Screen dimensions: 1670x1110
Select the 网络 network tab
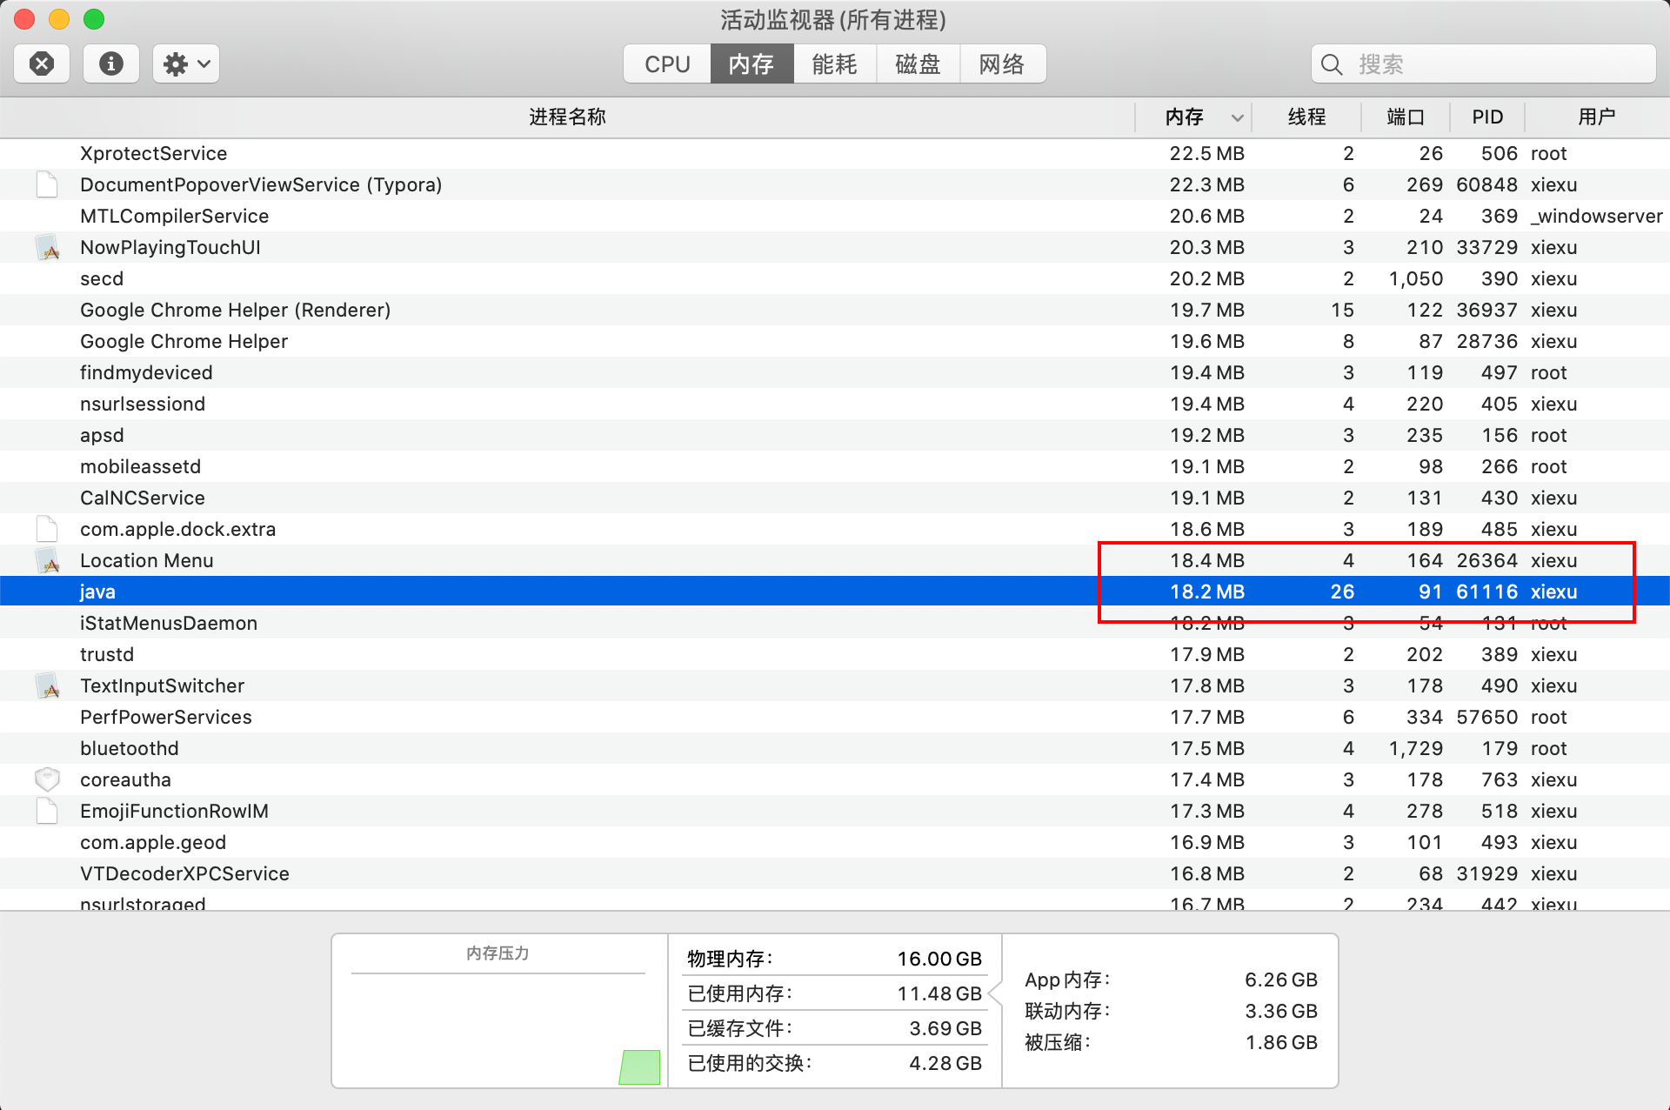(1002, 64)
